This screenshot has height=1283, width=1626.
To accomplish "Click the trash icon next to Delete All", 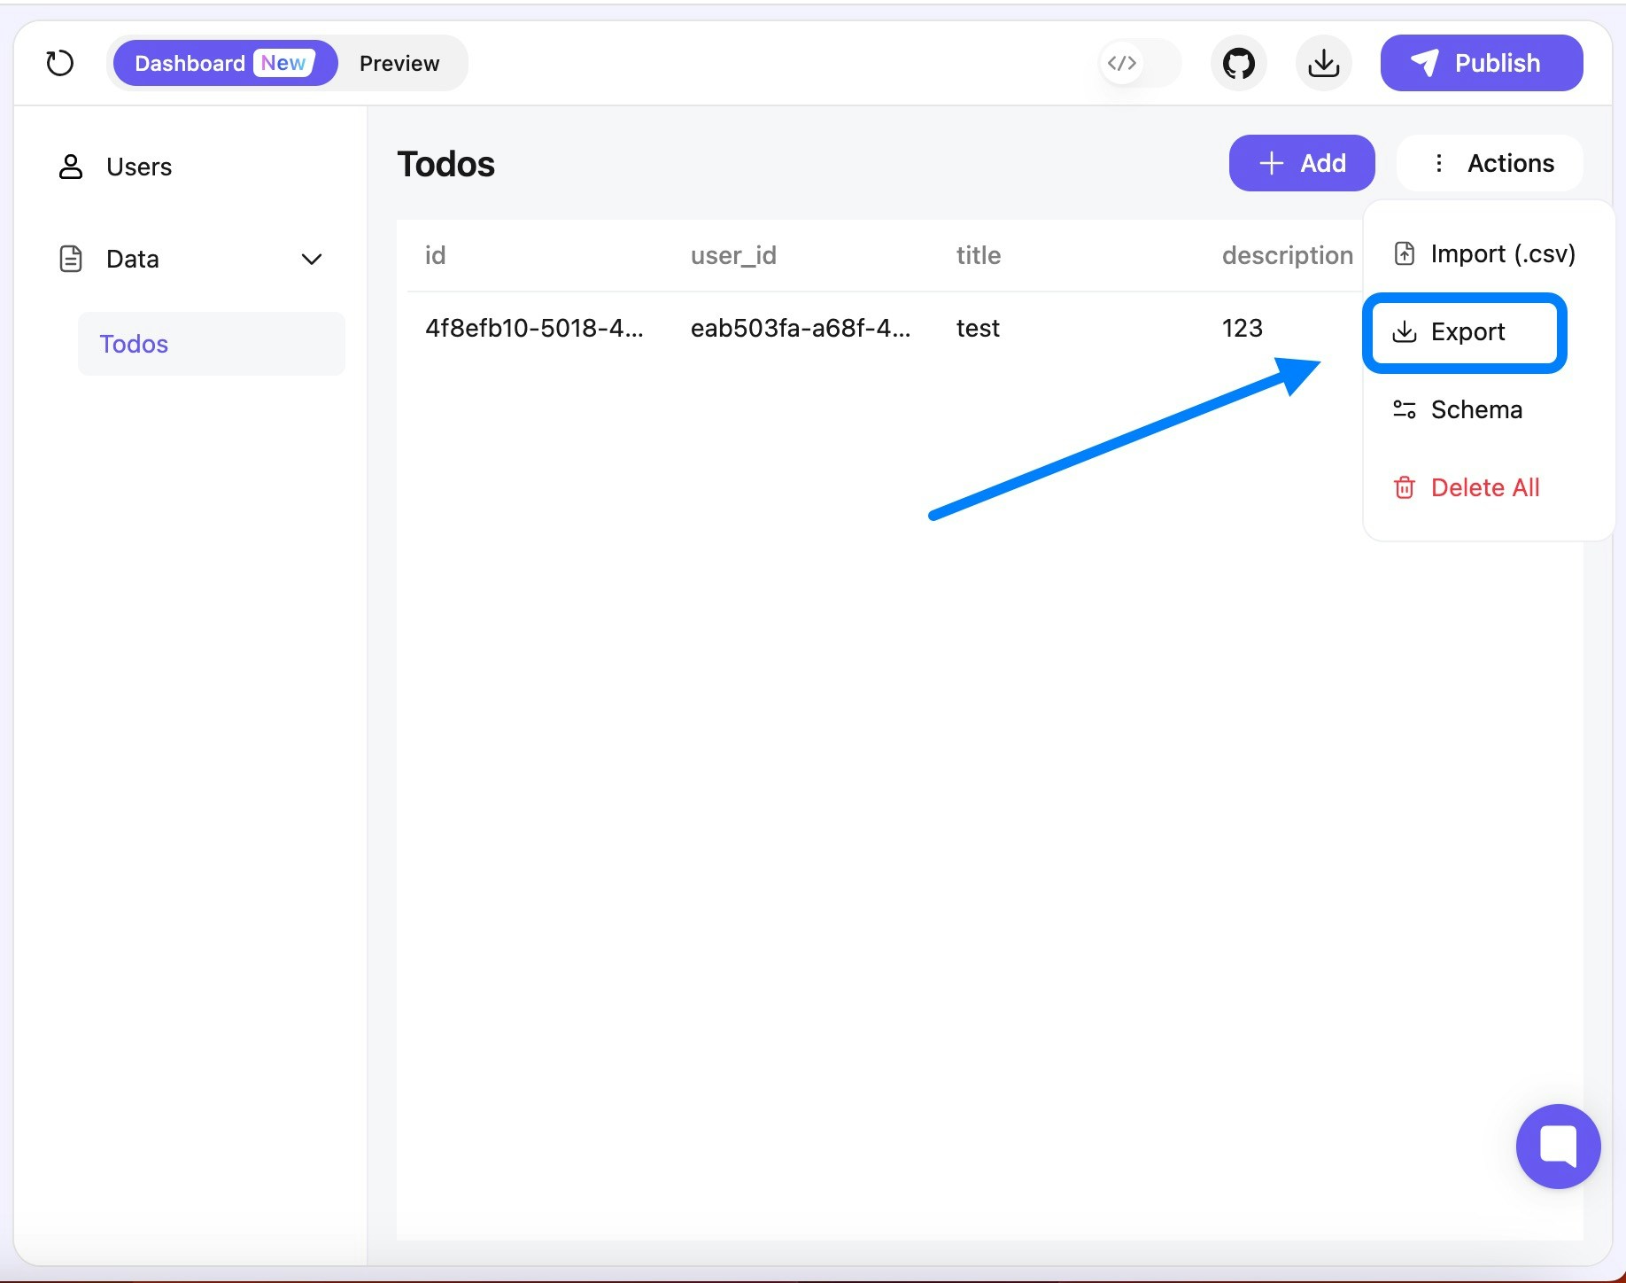I will tap(1405, 487).
